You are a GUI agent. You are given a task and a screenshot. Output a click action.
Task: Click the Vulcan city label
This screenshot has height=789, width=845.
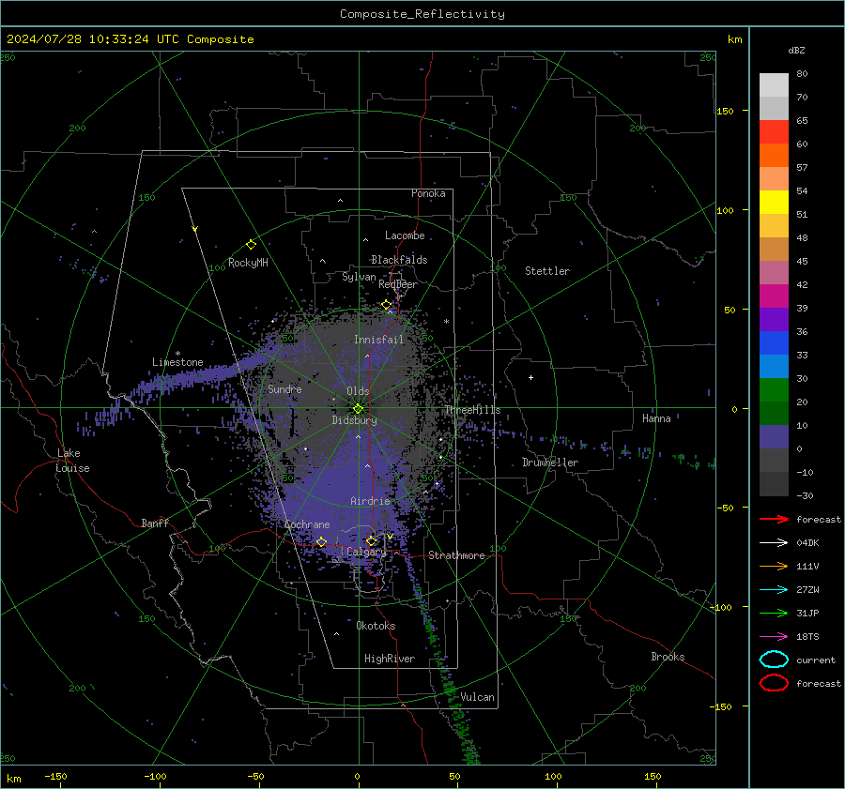click(x=477, y=697)
